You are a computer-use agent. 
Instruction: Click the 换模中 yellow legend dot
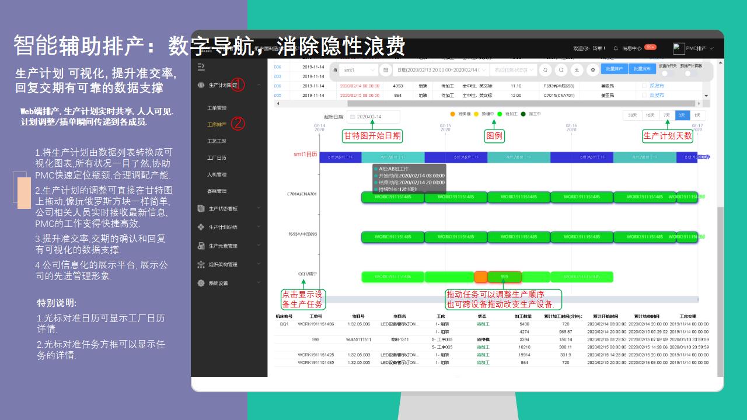click(476, 114)
